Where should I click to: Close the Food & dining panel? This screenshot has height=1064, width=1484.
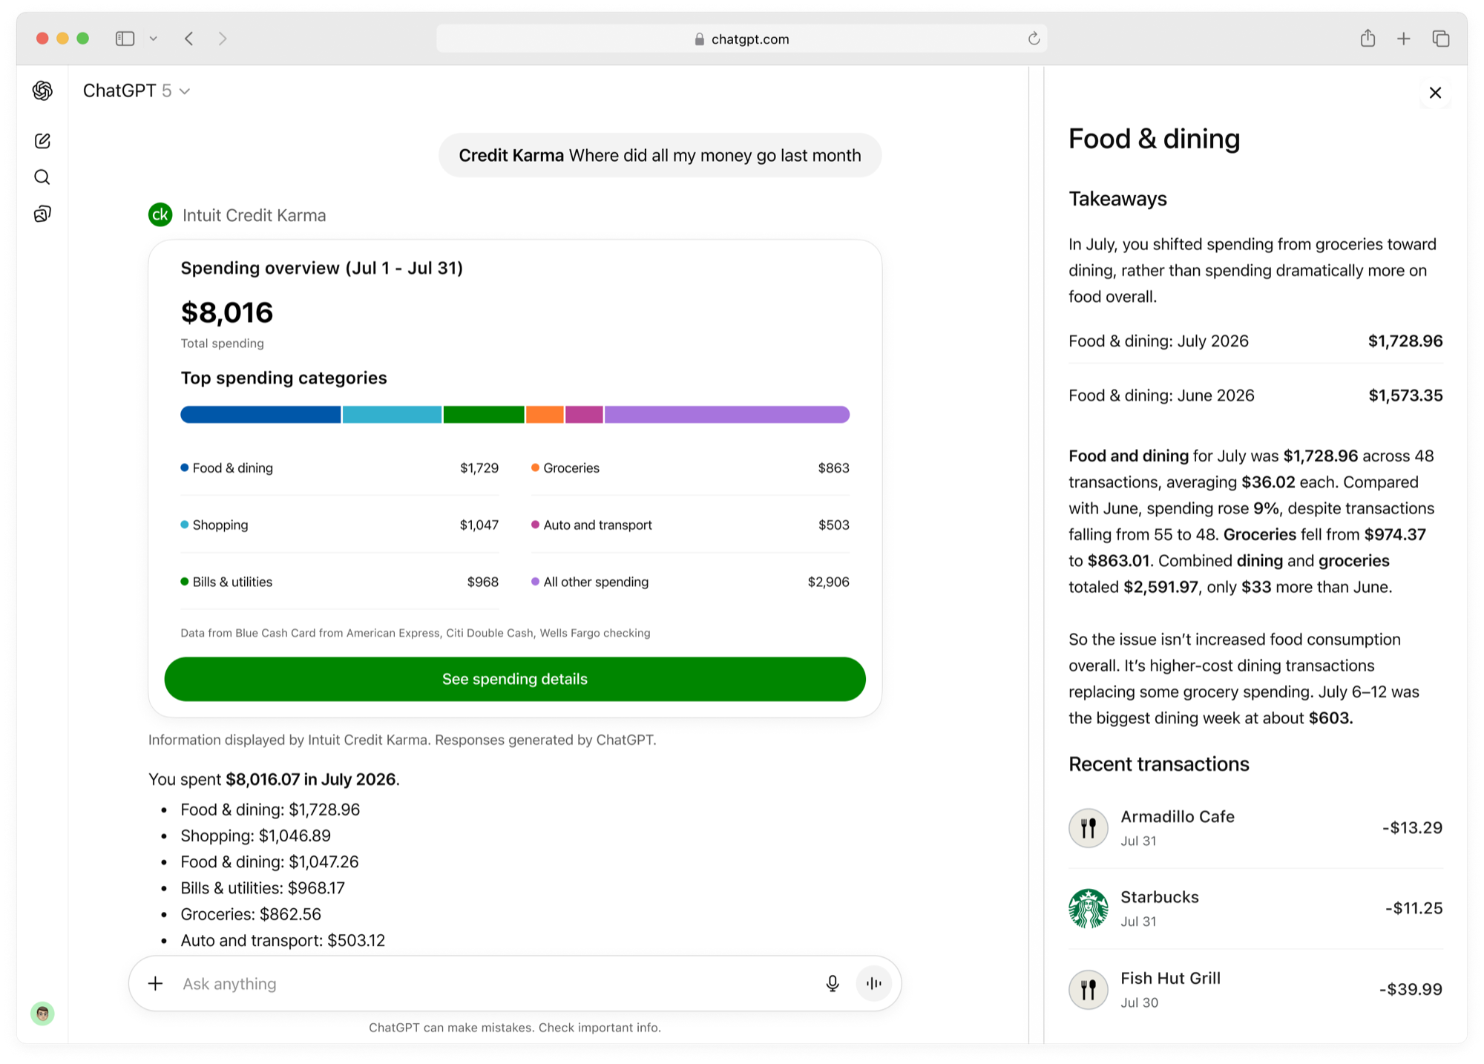point(1435,93)
